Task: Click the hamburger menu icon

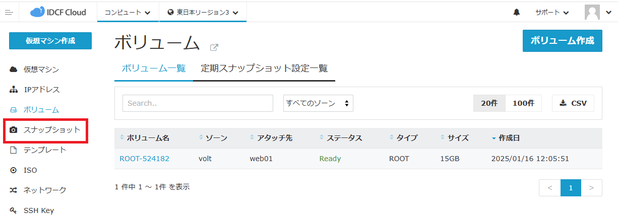Action: pos(9,13)
